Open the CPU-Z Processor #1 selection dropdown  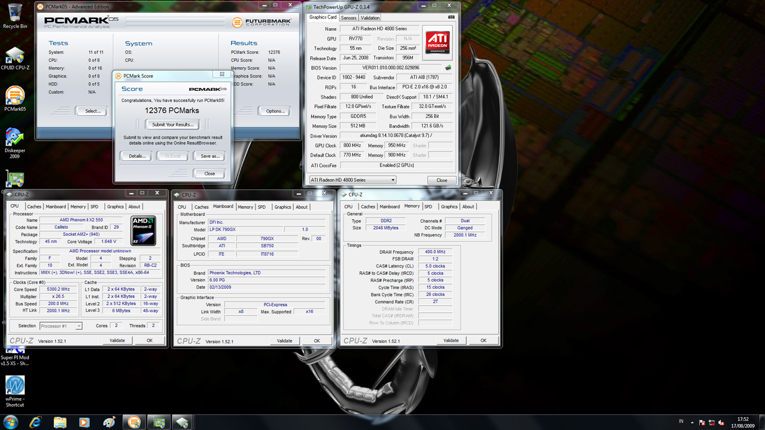(x=61, y=326)
